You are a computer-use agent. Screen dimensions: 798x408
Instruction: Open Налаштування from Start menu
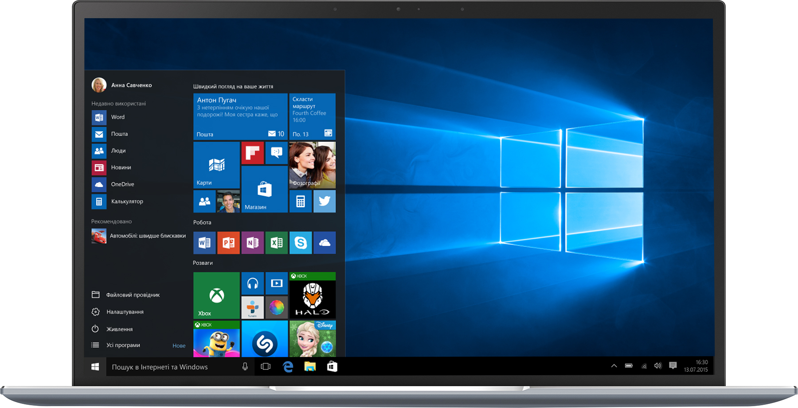point(124,312)
